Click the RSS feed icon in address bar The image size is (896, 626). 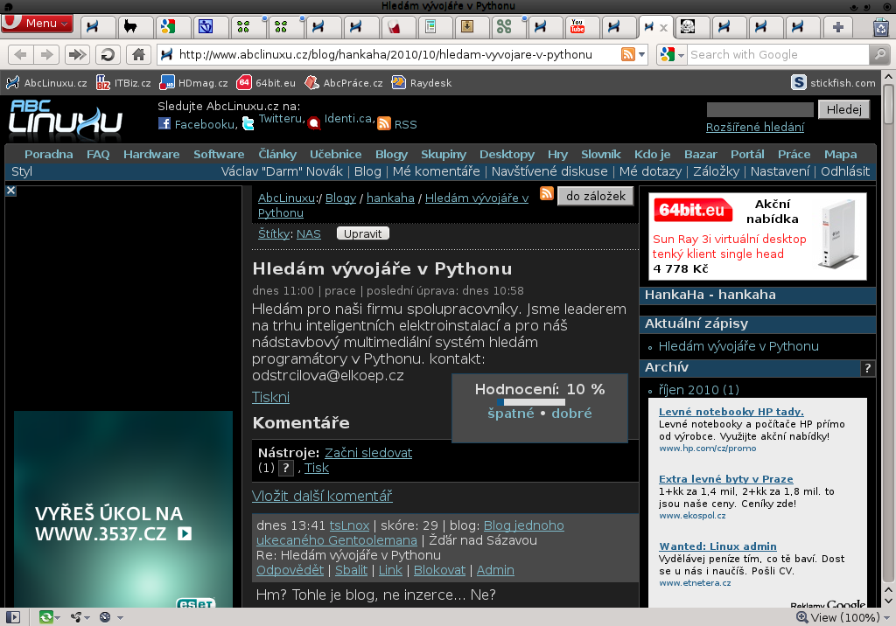pos(627,54)
